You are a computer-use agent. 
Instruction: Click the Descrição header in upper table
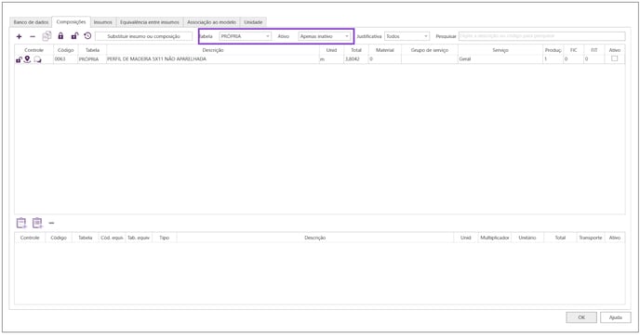pyautogui.click(x=213, y=50)
